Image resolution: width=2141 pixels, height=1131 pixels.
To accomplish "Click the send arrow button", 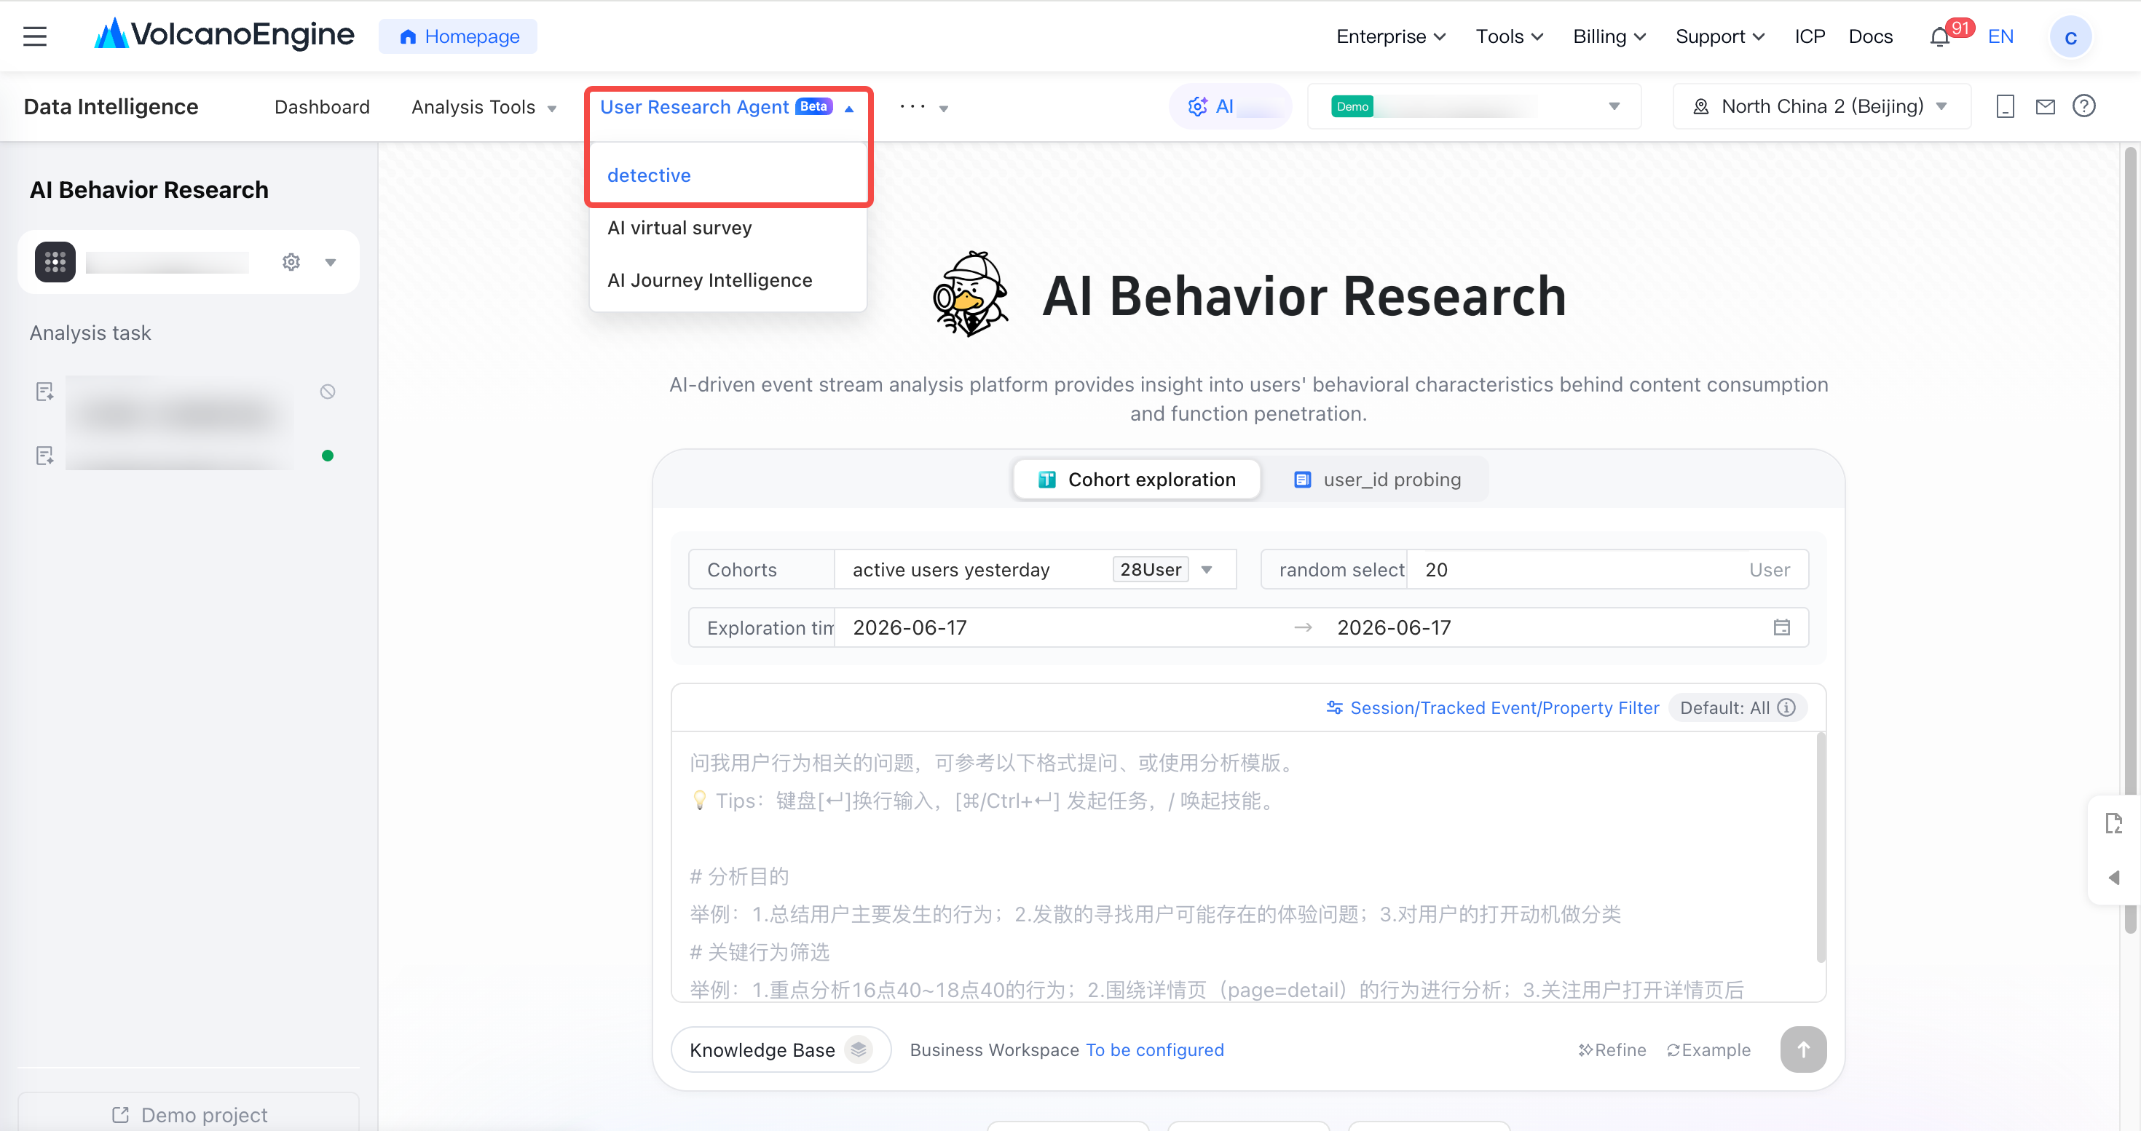I will point(1802,1049).
